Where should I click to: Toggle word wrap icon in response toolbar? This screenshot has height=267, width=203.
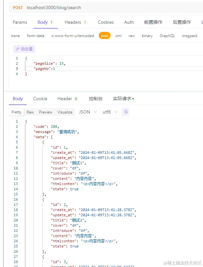pos(126,112)
